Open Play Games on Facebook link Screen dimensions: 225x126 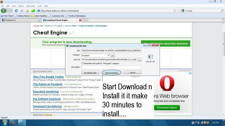pos(47,84)
